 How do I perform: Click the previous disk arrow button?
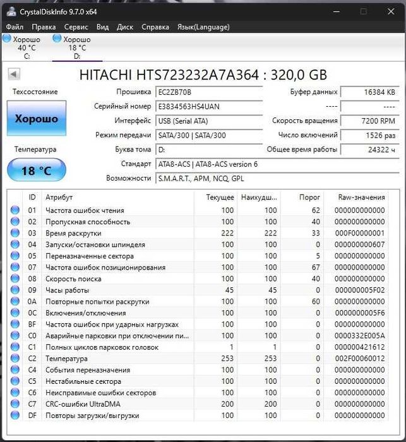pos(14,75)
